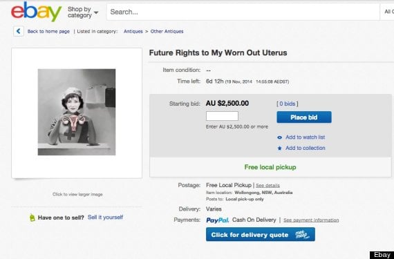Click the back arrow icon button
Image resolution: width=394 pixels, height=259 pixels.
tap(19, 31)
